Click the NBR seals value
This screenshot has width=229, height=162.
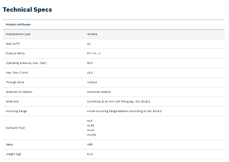coord(90,144)
